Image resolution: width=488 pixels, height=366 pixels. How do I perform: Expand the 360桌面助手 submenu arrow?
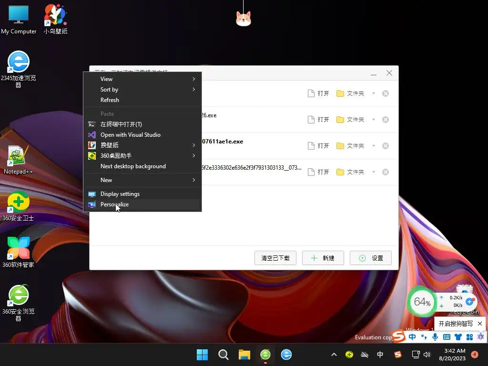pos(193,156)
